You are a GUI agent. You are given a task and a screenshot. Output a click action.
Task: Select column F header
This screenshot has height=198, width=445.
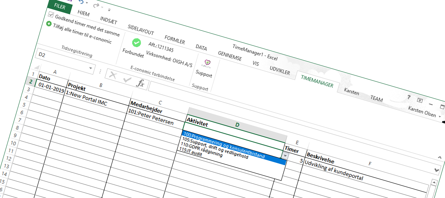(370, 164)
